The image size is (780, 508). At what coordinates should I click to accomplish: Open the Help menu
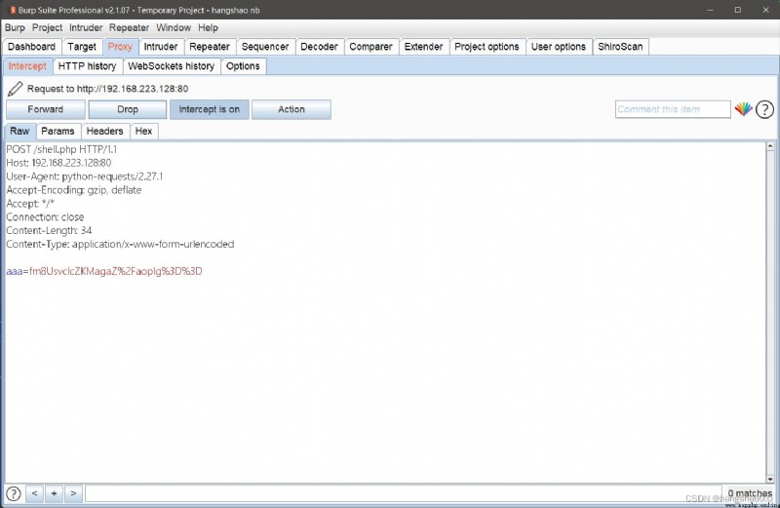pyautogui.click(x=208, y=28)
